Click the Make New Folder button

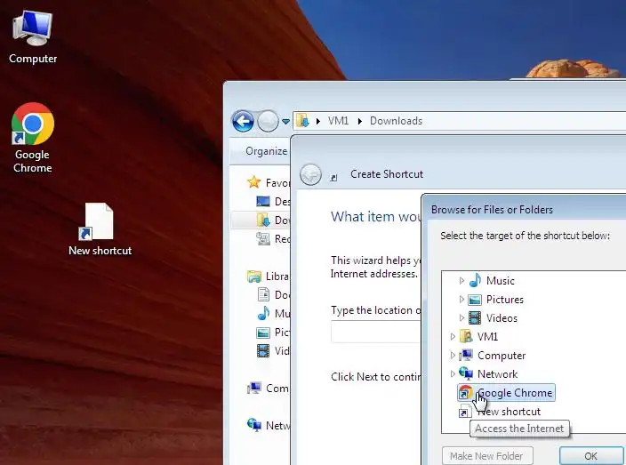487,456
